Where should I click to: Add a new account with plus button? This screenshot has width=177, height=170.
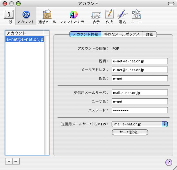tap(9, 161)
